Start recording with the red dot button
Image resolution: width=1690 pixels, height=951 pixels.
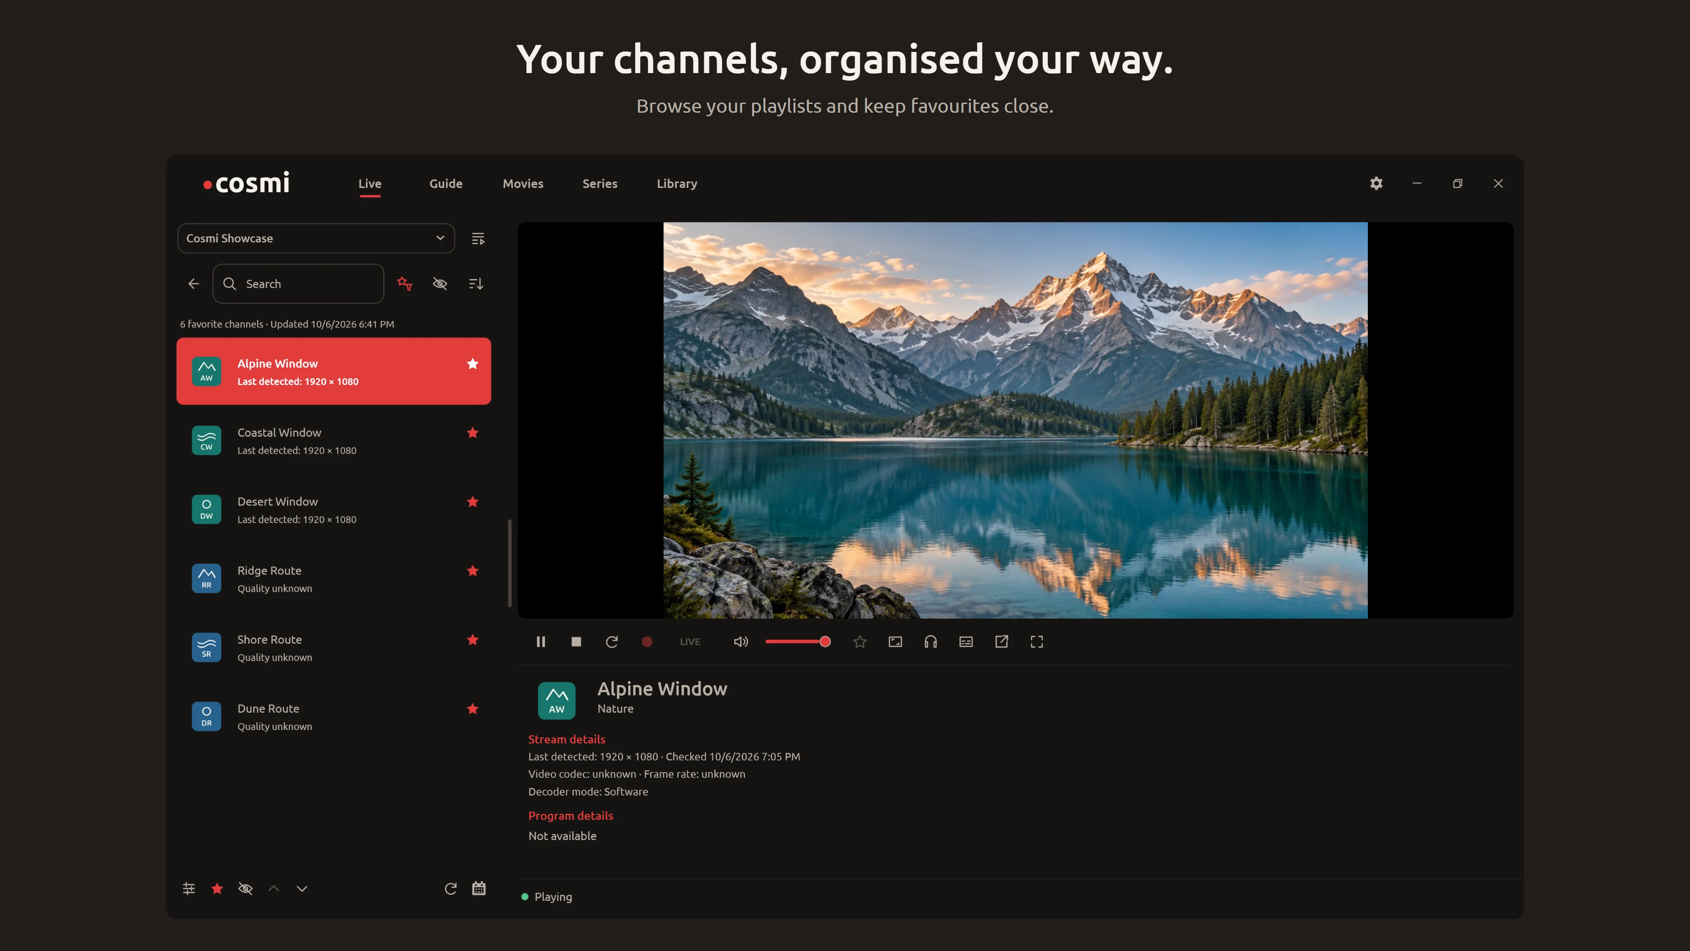pyautogui.click(x=647, y=642)
